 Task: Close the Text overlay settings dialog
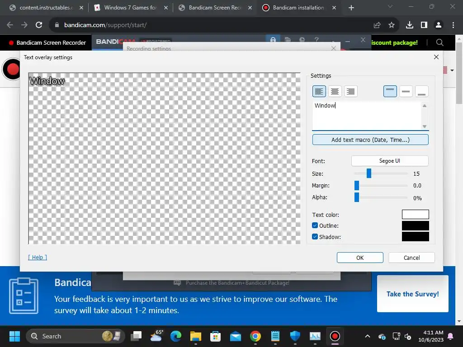pos(436,57)
